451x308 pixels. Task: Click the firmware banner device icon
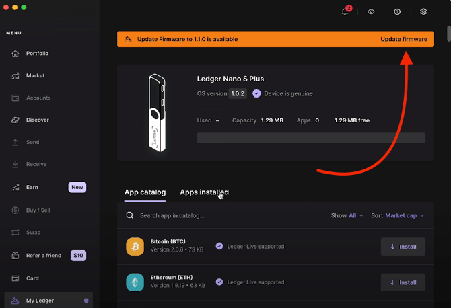tap(128, 40)
